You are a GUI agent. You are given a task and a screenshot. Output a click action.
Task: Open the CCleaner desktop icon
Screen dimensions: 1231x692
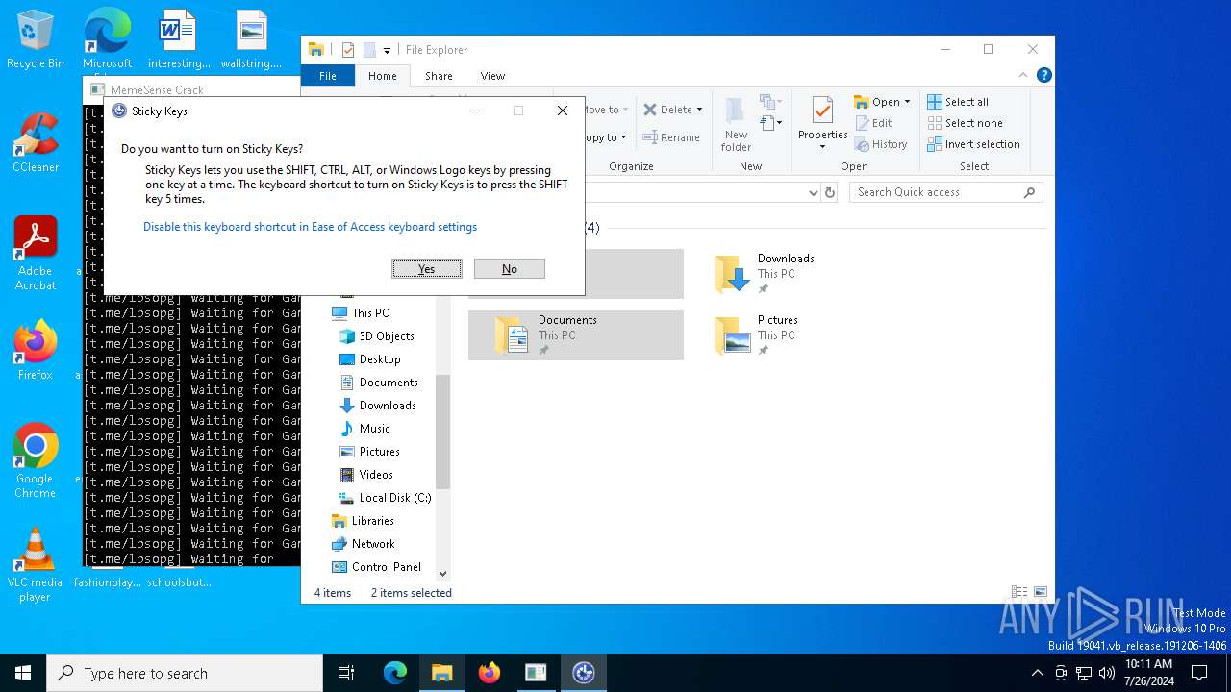(x=36, y=143)
